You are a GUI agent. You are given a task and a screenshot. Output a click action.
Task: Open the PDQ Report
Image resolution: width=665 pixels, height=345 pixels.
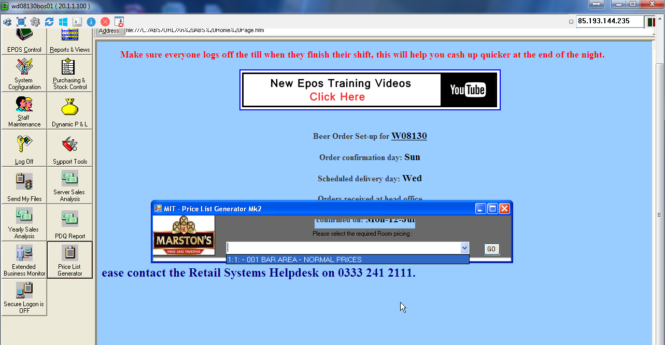coord(69,223)
